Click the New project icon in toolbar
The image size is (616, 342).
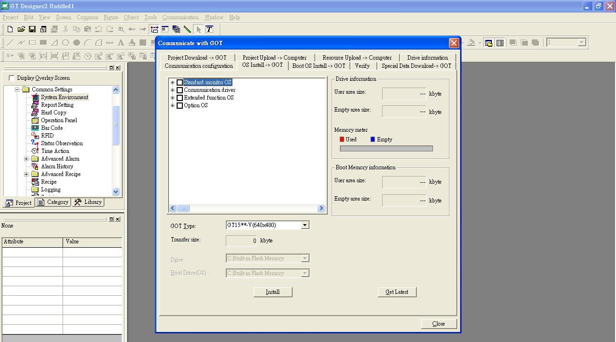click(x=10, y=29)
